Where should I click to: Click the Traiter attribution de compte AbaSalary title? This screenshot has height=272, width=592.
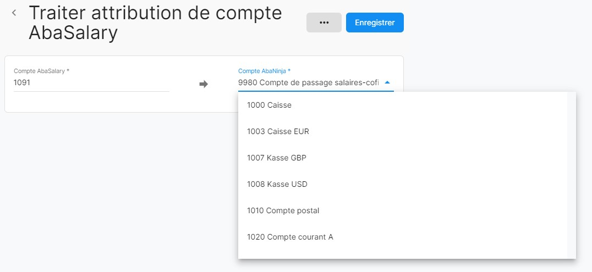pyautogui.click(x=155, y=23)
